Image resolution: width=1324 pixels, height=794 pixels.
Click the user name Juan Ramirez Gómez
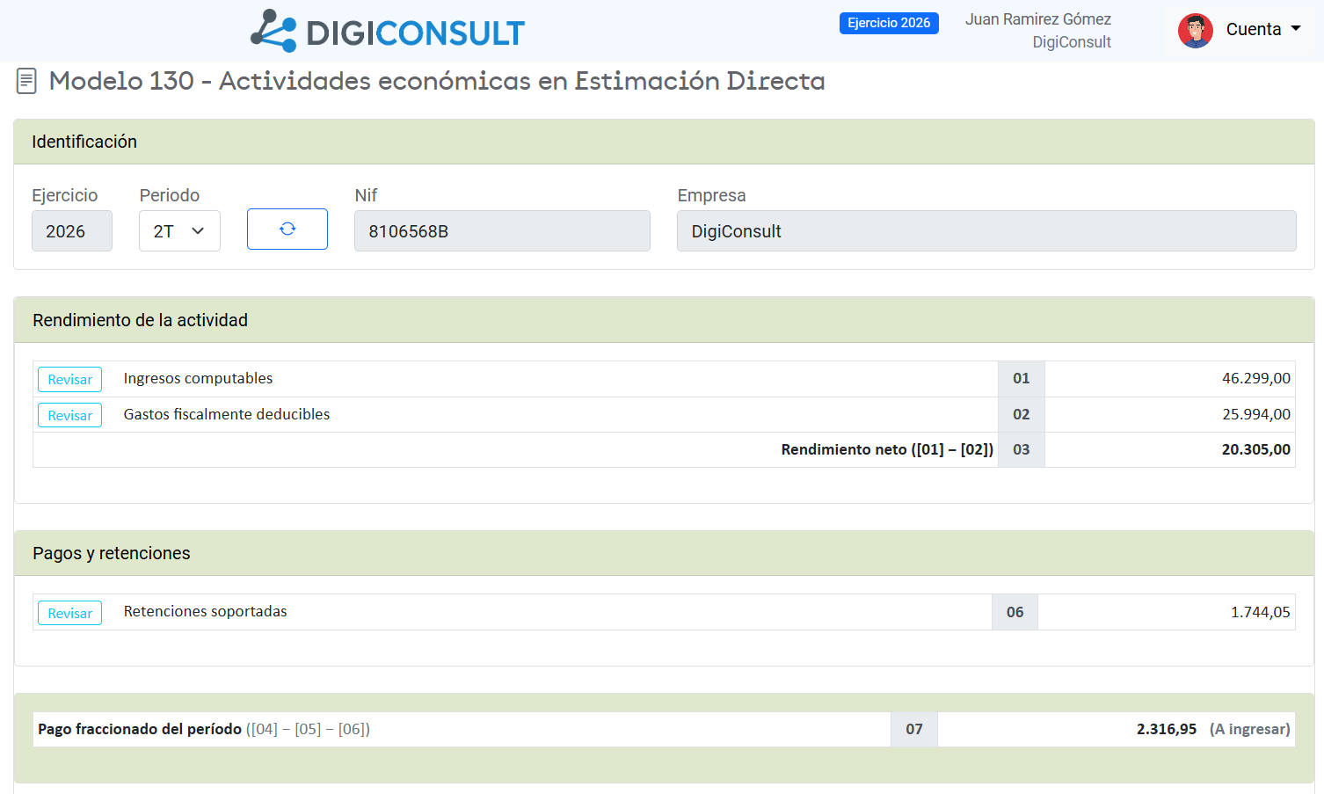tap(1037, 19)
